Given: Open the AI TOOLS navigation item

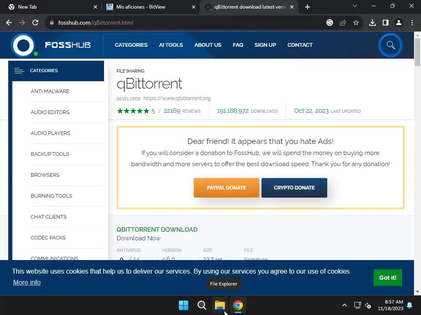Looking at the screenshot, I should pyautogui.click(x=171, y=45).
